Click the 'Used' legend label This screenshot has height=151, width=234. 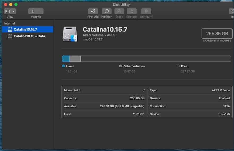(x=70, y=66)
